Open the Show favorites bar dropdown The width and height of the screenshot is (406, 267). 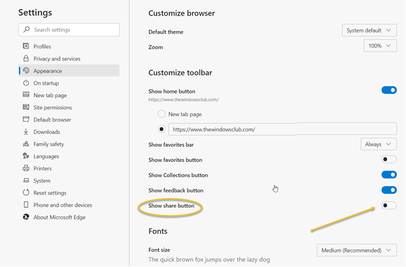tap(378, 144)
